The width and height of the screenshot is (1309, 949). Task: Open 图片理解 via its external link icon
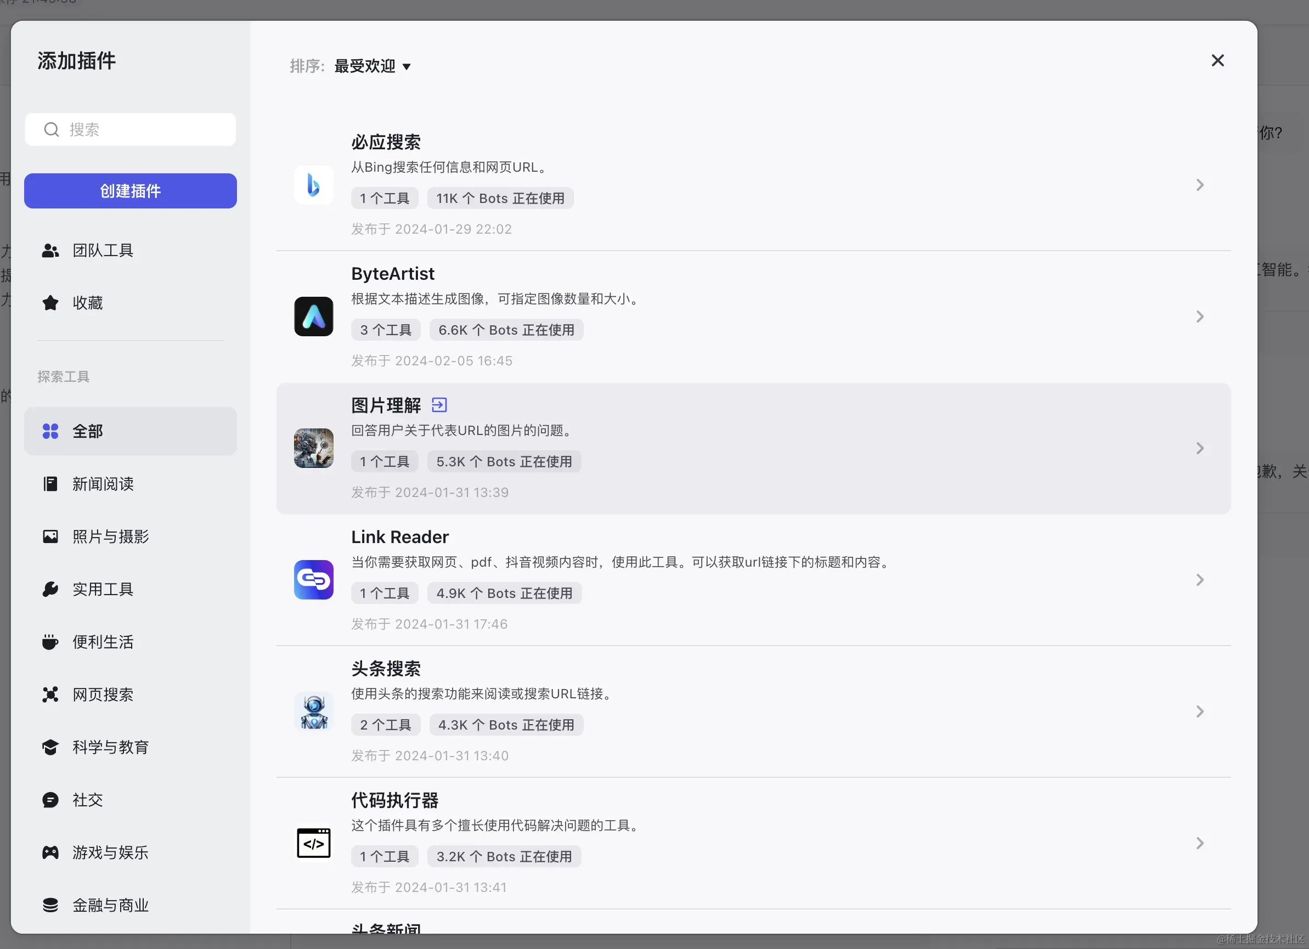pos(439,405)
